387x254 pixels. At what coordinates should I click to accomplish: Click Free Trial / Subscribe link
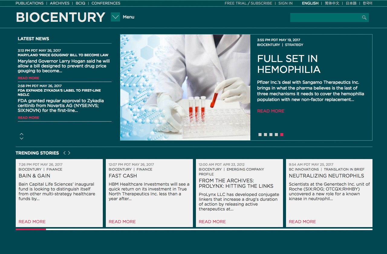(x=248, y=3)
